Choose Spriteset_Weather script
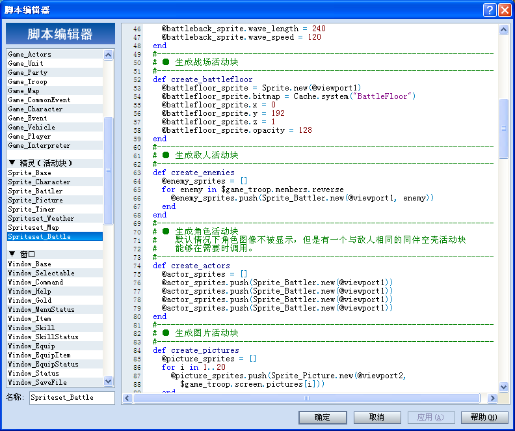This screenshot has width=515, height=431. [55, 218]
